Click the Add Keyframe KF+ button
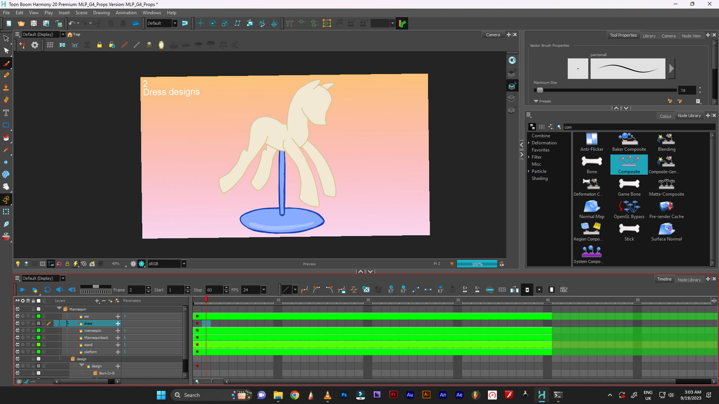The image size is (719, 404). coord(391,290)
